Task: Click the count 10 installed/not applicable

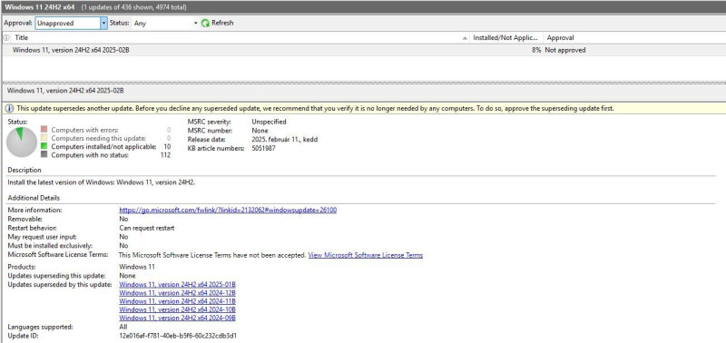Action: coord(167,147)
